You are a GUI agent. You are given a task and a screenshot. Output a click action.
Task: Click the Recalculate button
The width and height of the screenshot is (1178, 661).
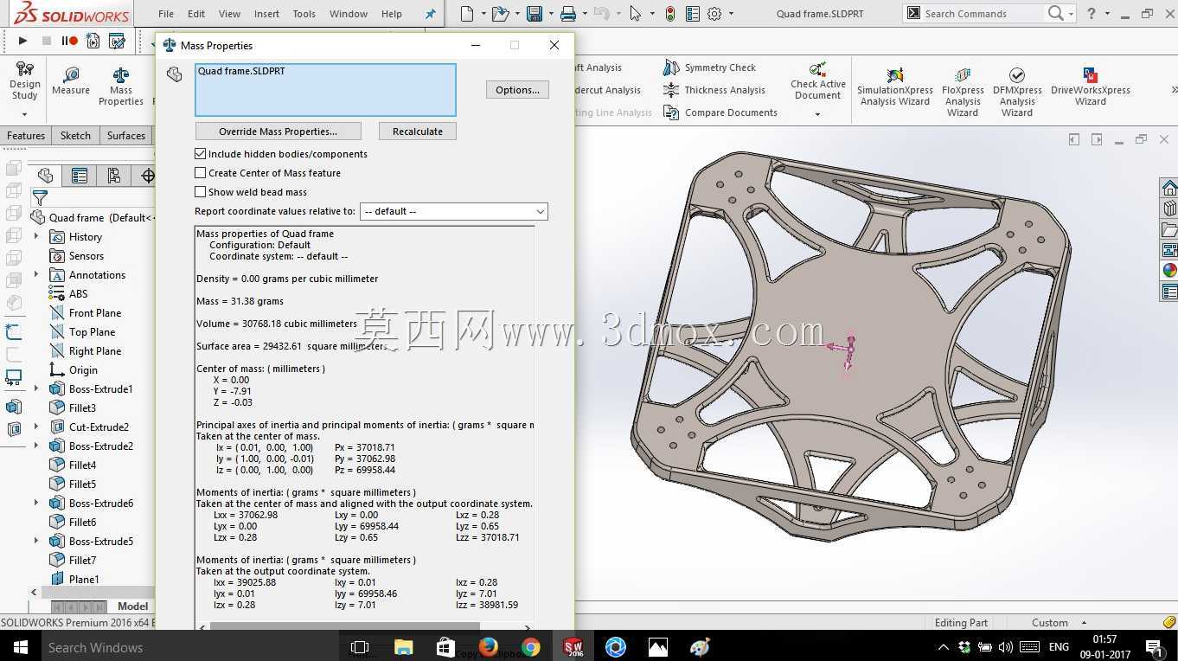pos(418,132)
